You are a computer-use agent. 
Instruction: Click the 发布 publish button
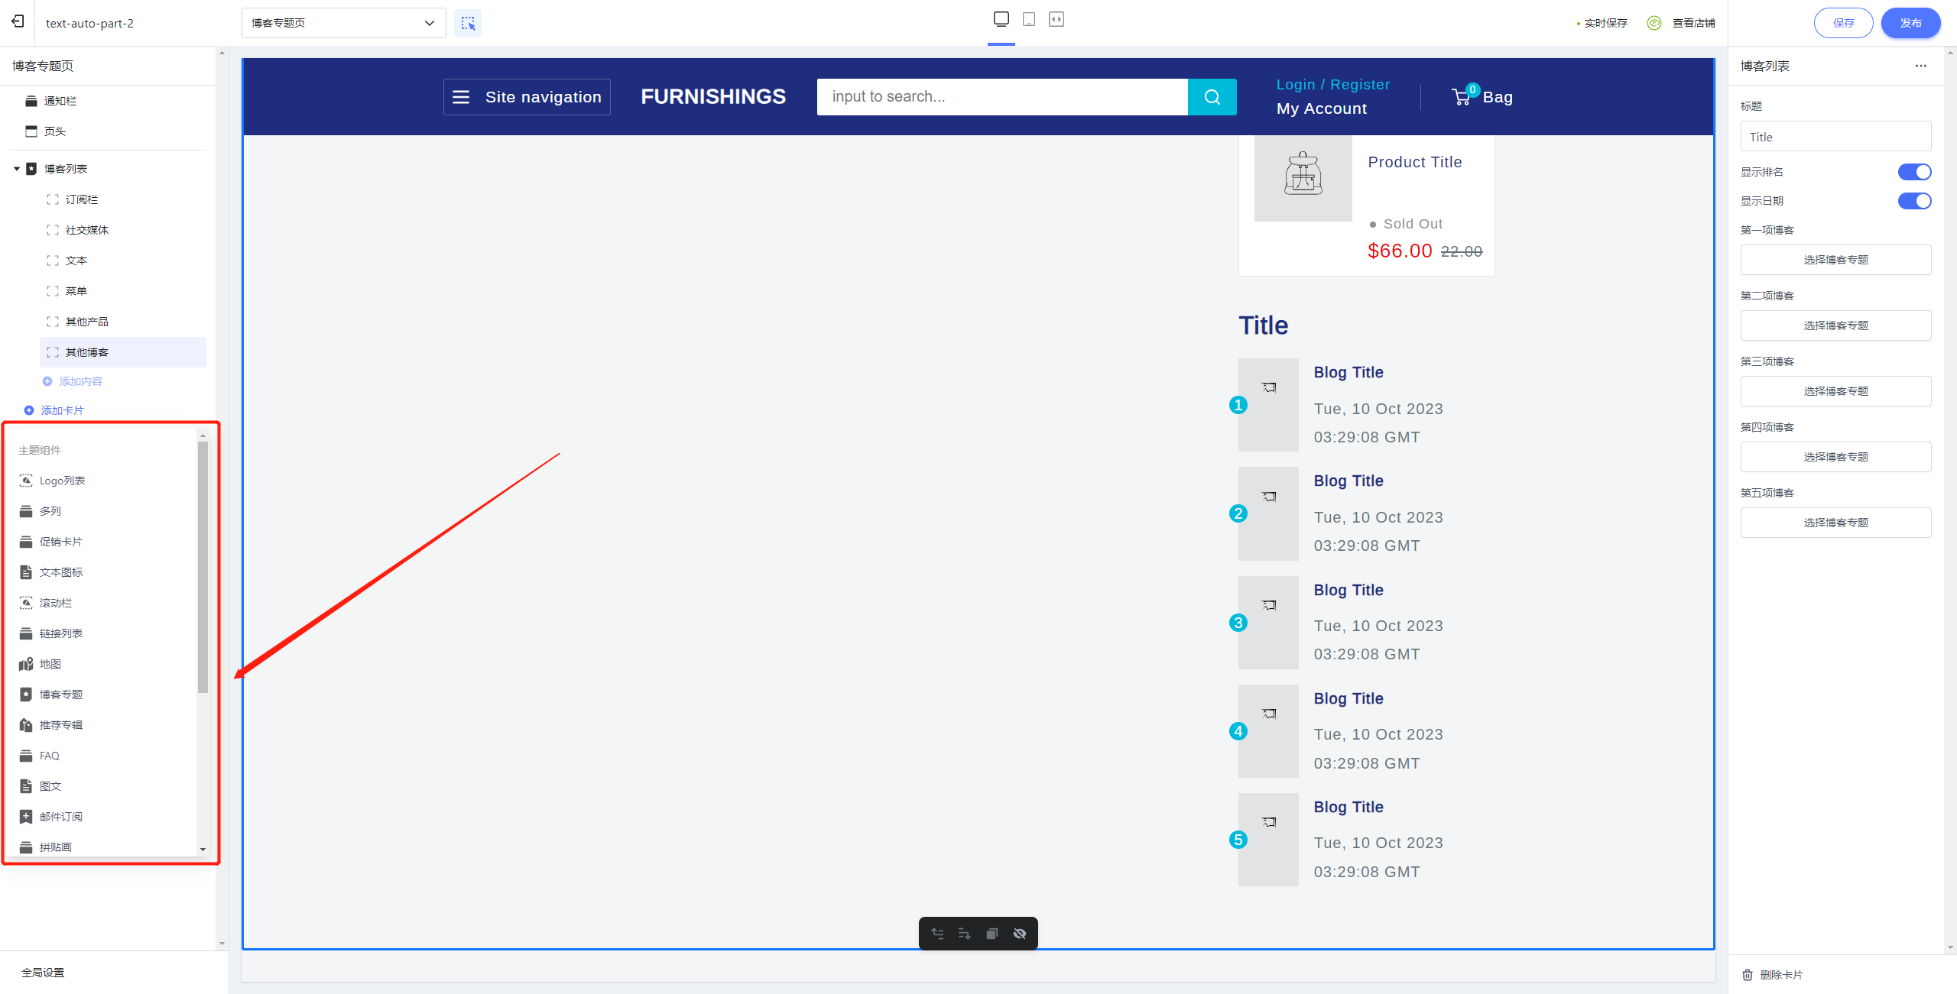click(x=1910, y=23)
